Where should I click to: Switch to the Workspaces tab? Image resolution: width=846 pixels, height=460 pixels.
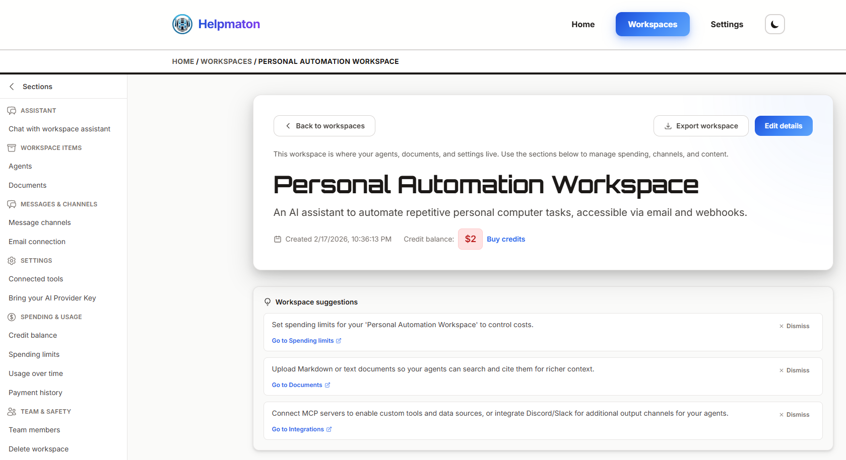point(652,24)
